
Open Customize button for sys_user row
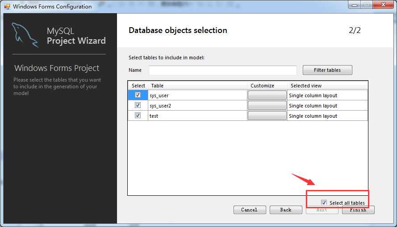(x=267, y=95)
